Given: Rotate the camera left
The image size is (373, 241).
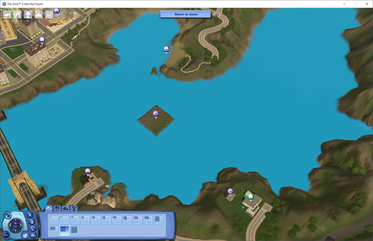Looking at the screenshot, I should tap(10, 225).
